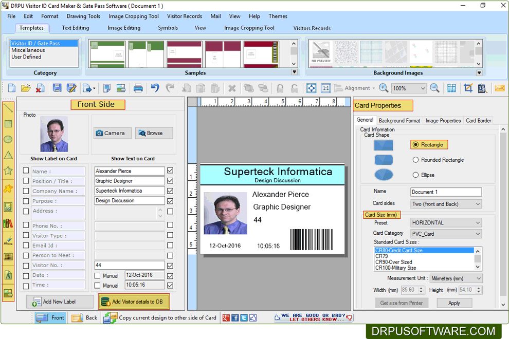This screenshot has height=339, width=509.
Task: Uncheck show text for Design Discussion
Action: point(170,201)
